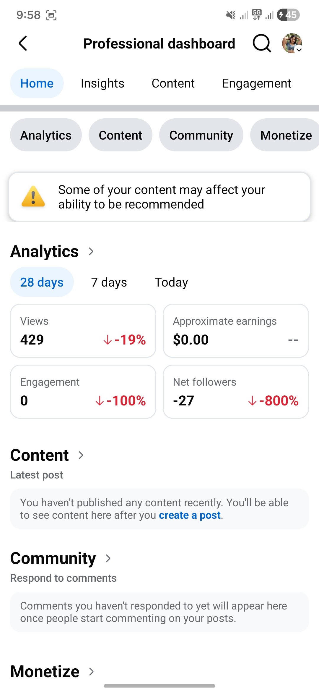Open the Net followers metric card
The width and height of the screenshot is (319, 692).
236,392
